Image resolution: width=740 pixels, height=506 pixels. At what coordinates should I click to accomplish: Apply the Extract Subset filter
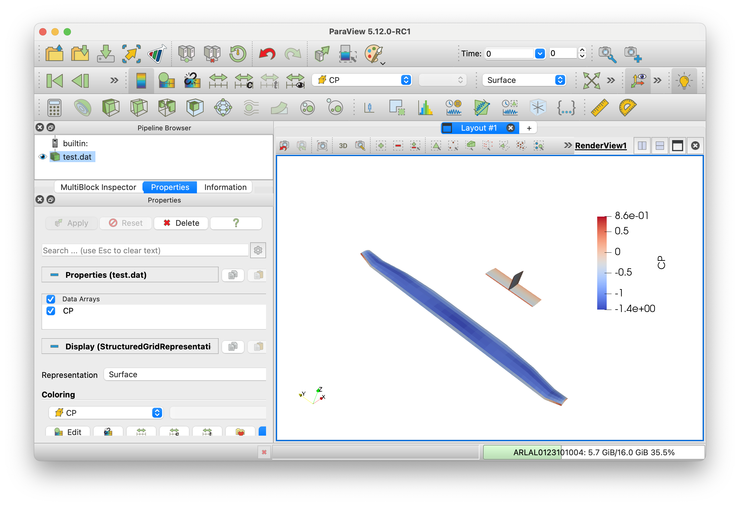point(195,108)
